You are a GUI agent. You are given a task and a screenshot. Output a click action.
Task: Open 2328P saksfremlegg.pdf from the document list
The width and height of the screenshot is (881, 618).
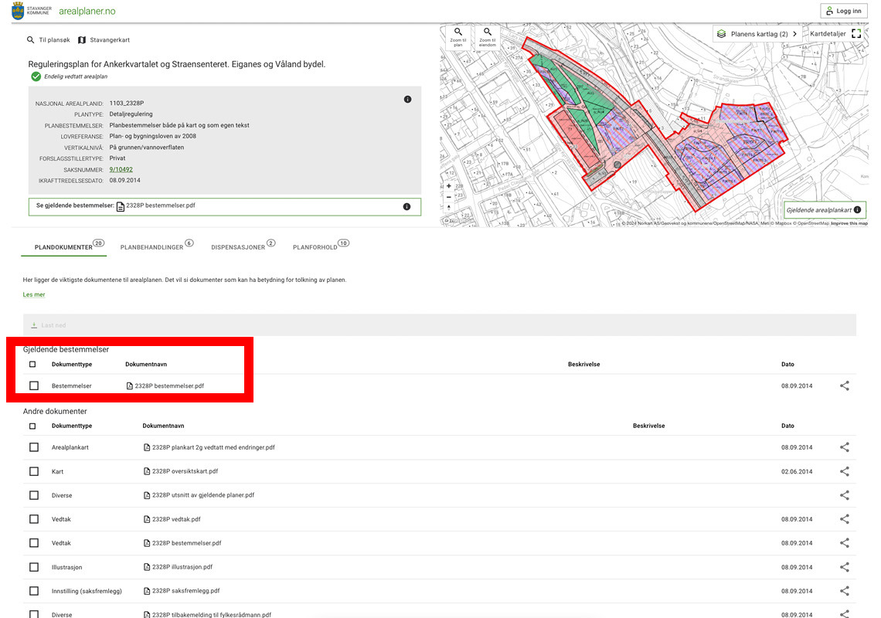(185, 591)
